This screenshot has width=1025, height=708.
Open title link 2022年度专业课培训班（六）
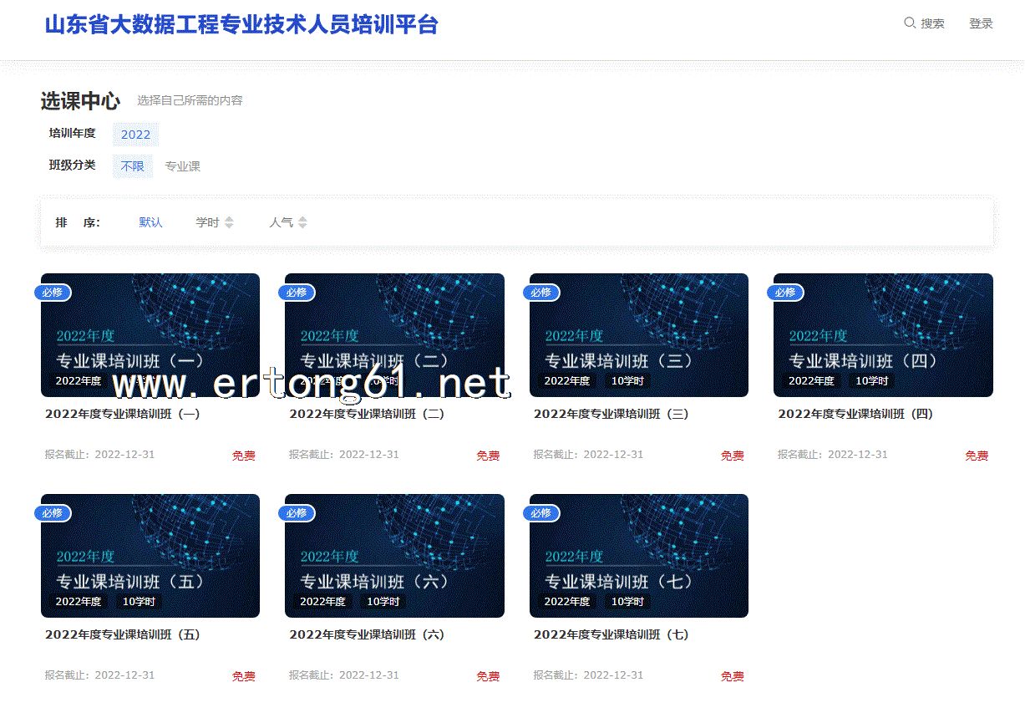coord(367,634)
